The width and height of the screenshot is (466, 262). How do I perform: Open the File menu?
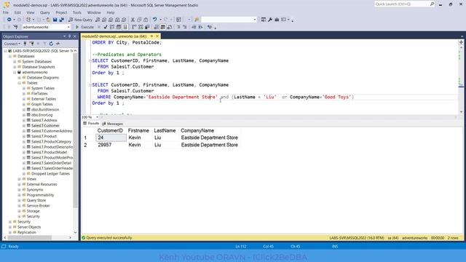click(6, 12)
